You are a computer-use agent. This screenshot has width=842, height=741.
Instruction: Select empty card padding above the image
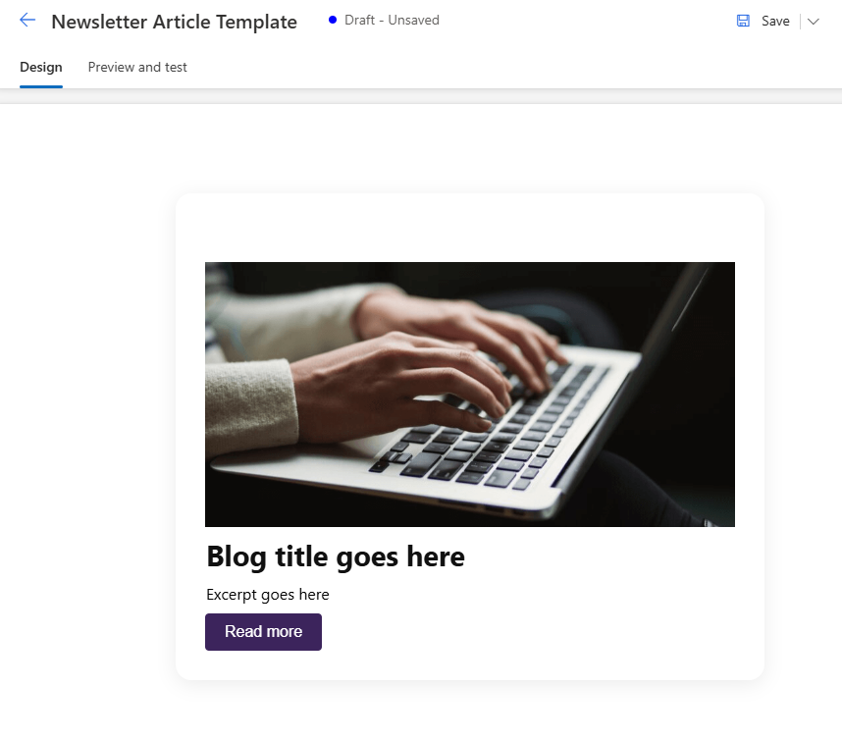(x=470, y=229)
